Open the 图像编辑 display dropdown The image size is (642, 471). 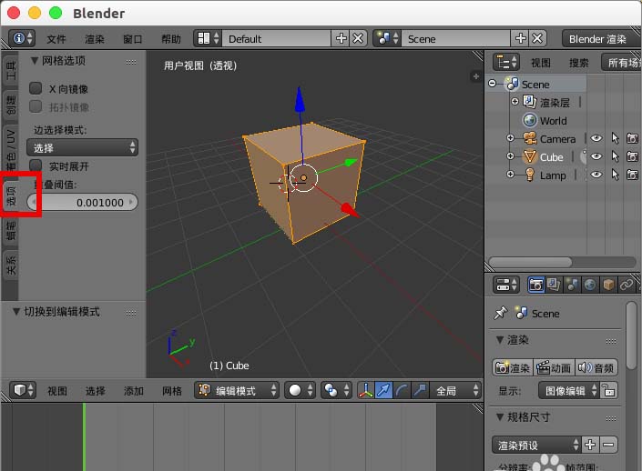coord(569,390)
